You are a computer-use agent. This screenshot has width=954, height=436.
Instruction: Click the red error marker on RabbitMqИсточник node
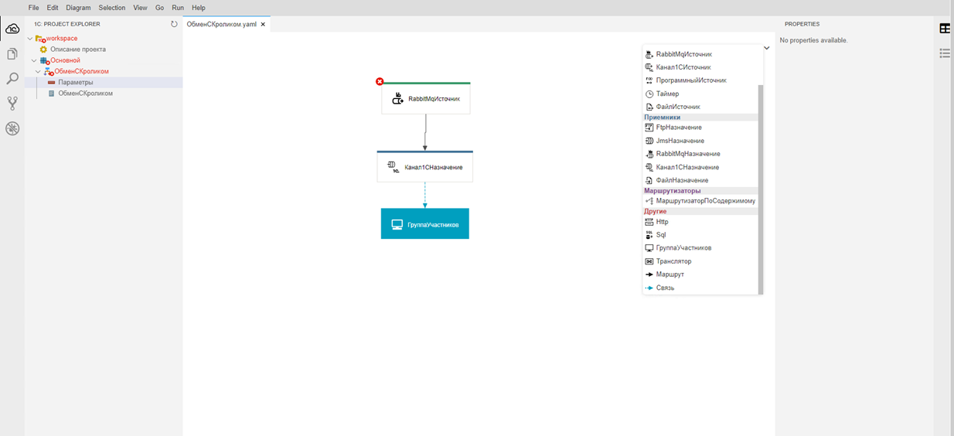(380, 82)
